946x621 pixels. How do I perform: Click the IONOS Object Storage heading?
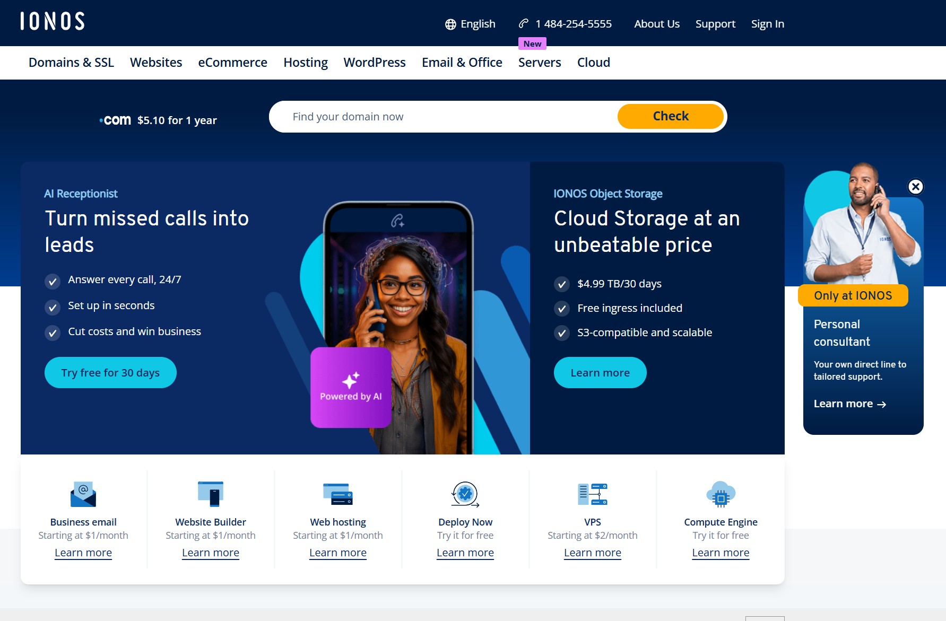(x=608, y=194)
